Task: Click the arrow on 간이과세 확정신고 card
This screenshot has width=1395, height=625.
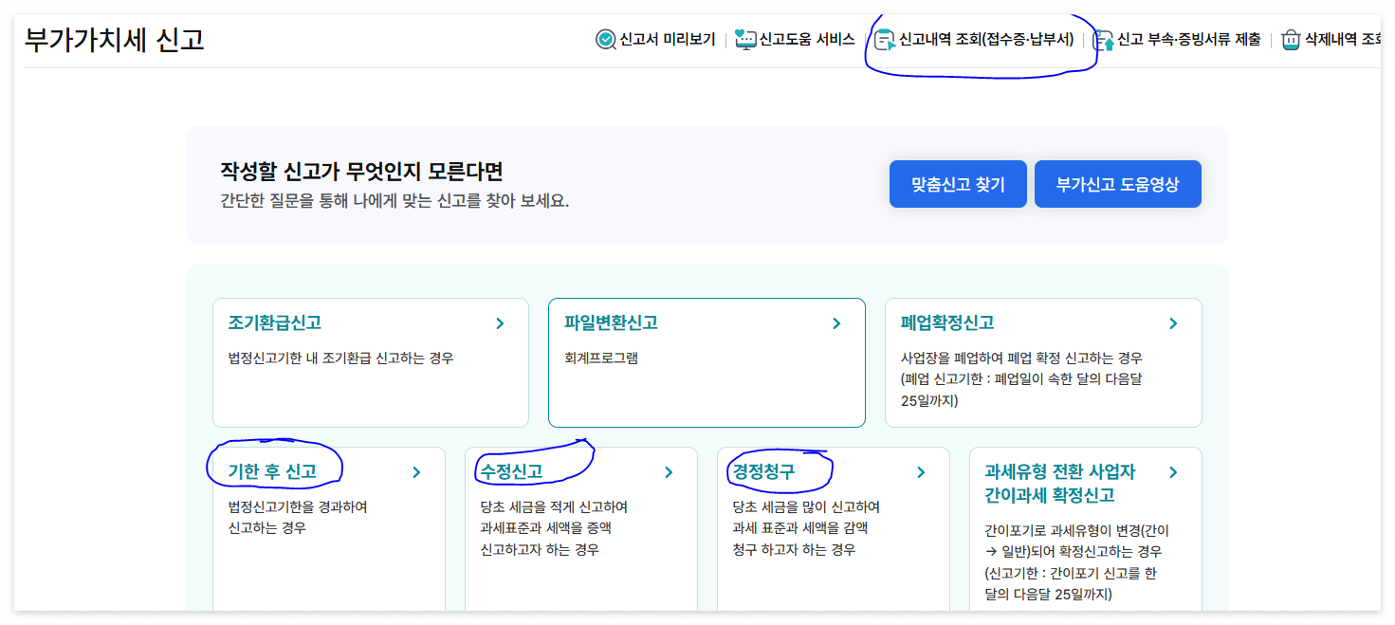Action: coord(1173,472)
